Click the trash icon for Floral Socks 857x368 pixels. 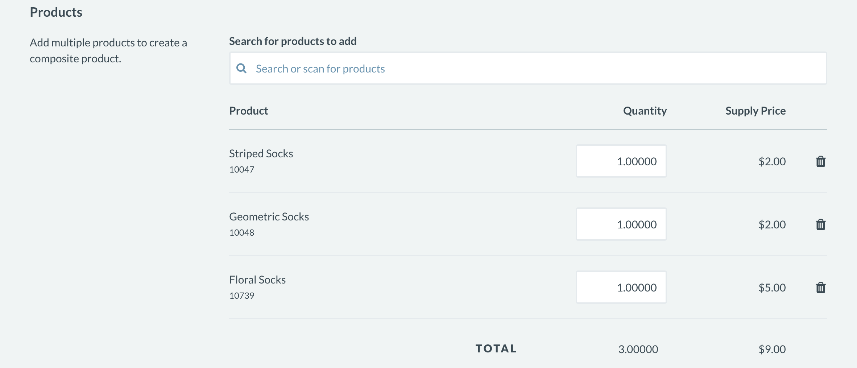(821, 288)
